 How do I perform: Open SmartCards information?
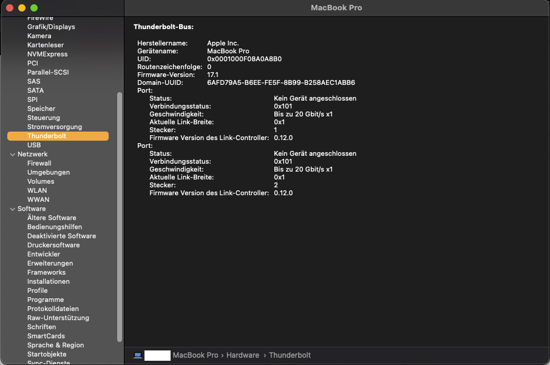pyautogui.click(x=46, y=337)
